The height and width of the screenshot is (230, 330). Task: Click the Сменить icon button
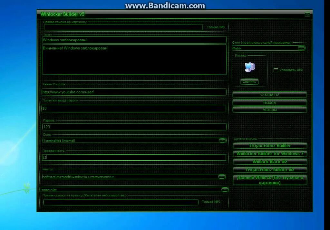pyautogui.click(x=249, y=81)
